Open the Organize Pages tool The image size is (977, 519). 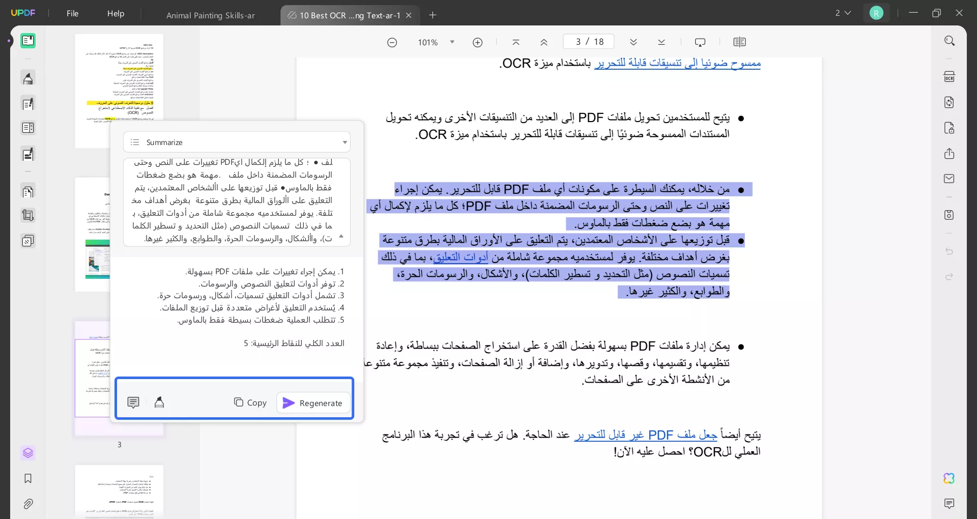(28, 128)
